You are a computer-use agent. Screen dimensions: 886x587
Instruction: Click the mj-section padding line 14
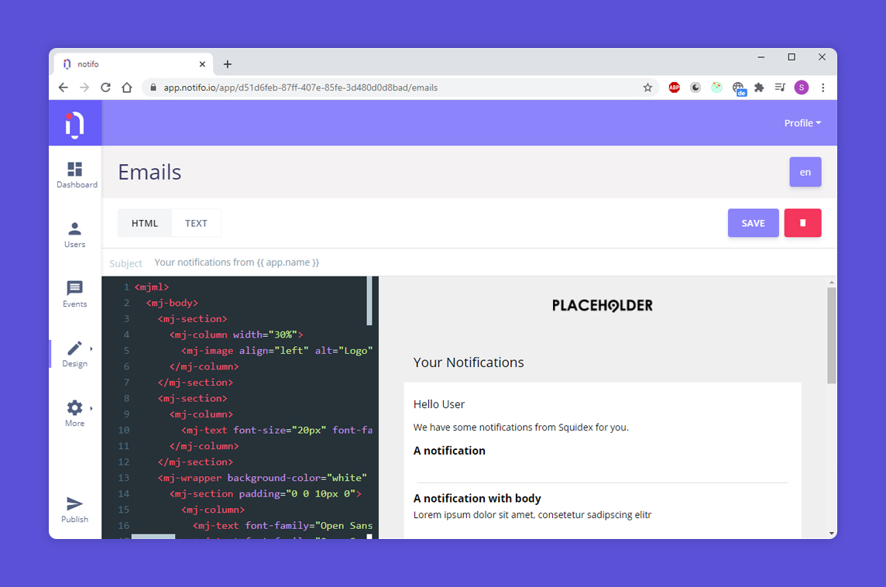pyautogui.click(x=266, y=493)
